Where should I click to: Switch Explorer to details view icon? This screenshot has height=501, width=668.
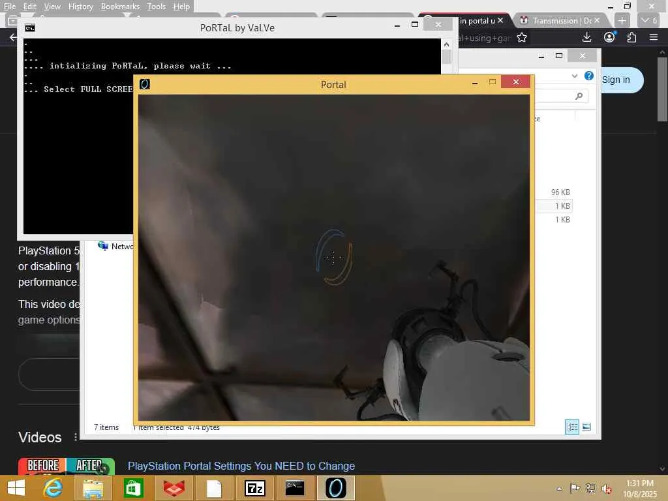(571, 427)
